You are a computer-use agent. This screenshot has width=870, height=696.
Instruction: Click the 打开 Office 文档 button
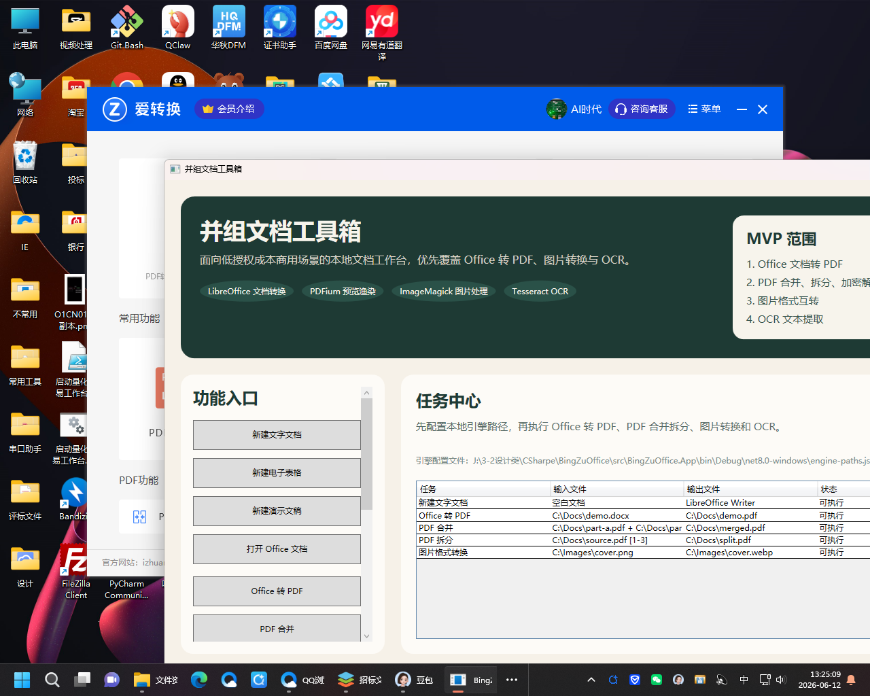pos(277,549)
